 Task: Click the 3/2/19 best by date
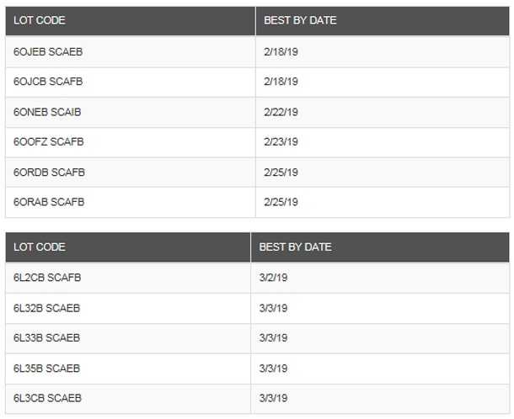271,278
